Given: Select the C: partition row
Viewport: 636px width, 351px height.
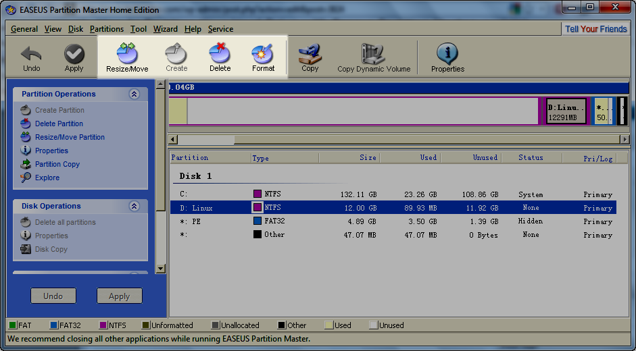Looking at the screenshot, I should pos(393,194).
